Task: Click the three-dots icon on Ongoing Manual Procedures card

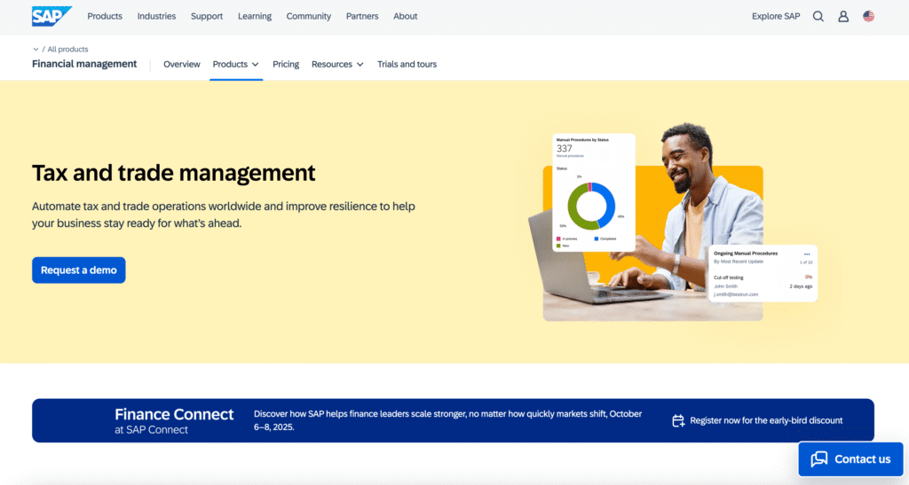Action: (x=807, y=254)
